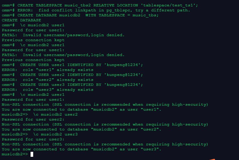Click the \c musicdb2 user2 command
The image size is (239, 160).
[x=55, y=114]
